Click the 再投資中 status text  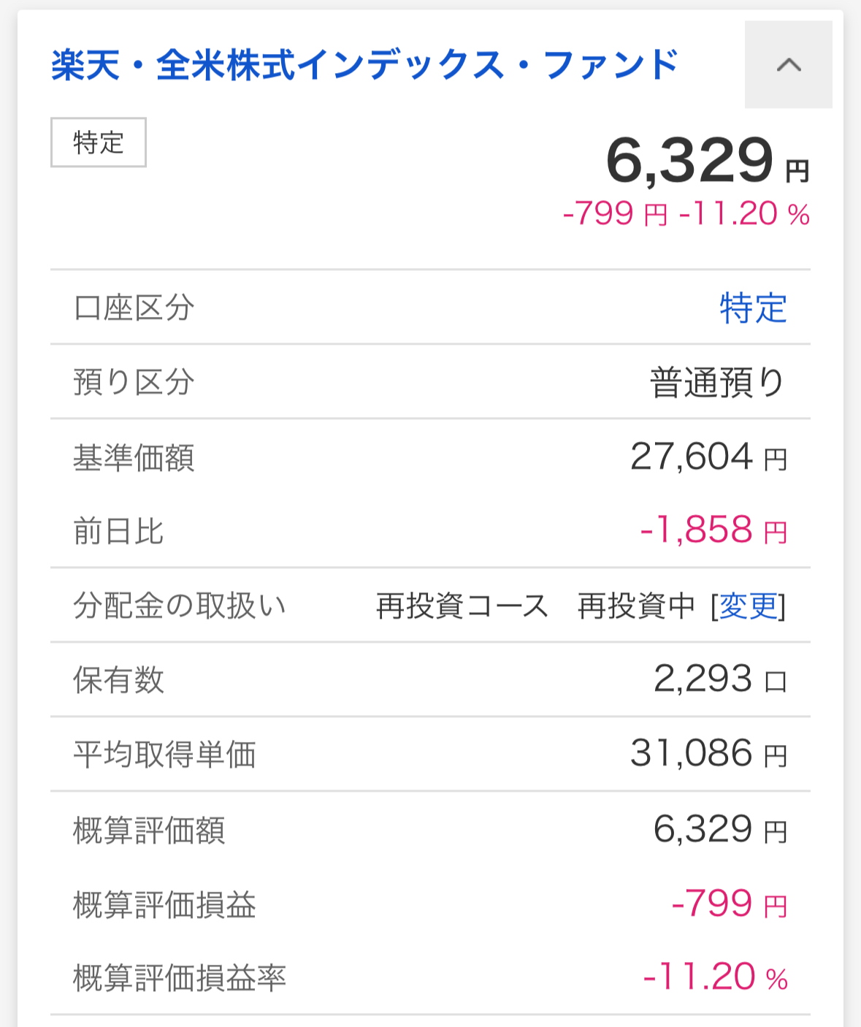636,606
